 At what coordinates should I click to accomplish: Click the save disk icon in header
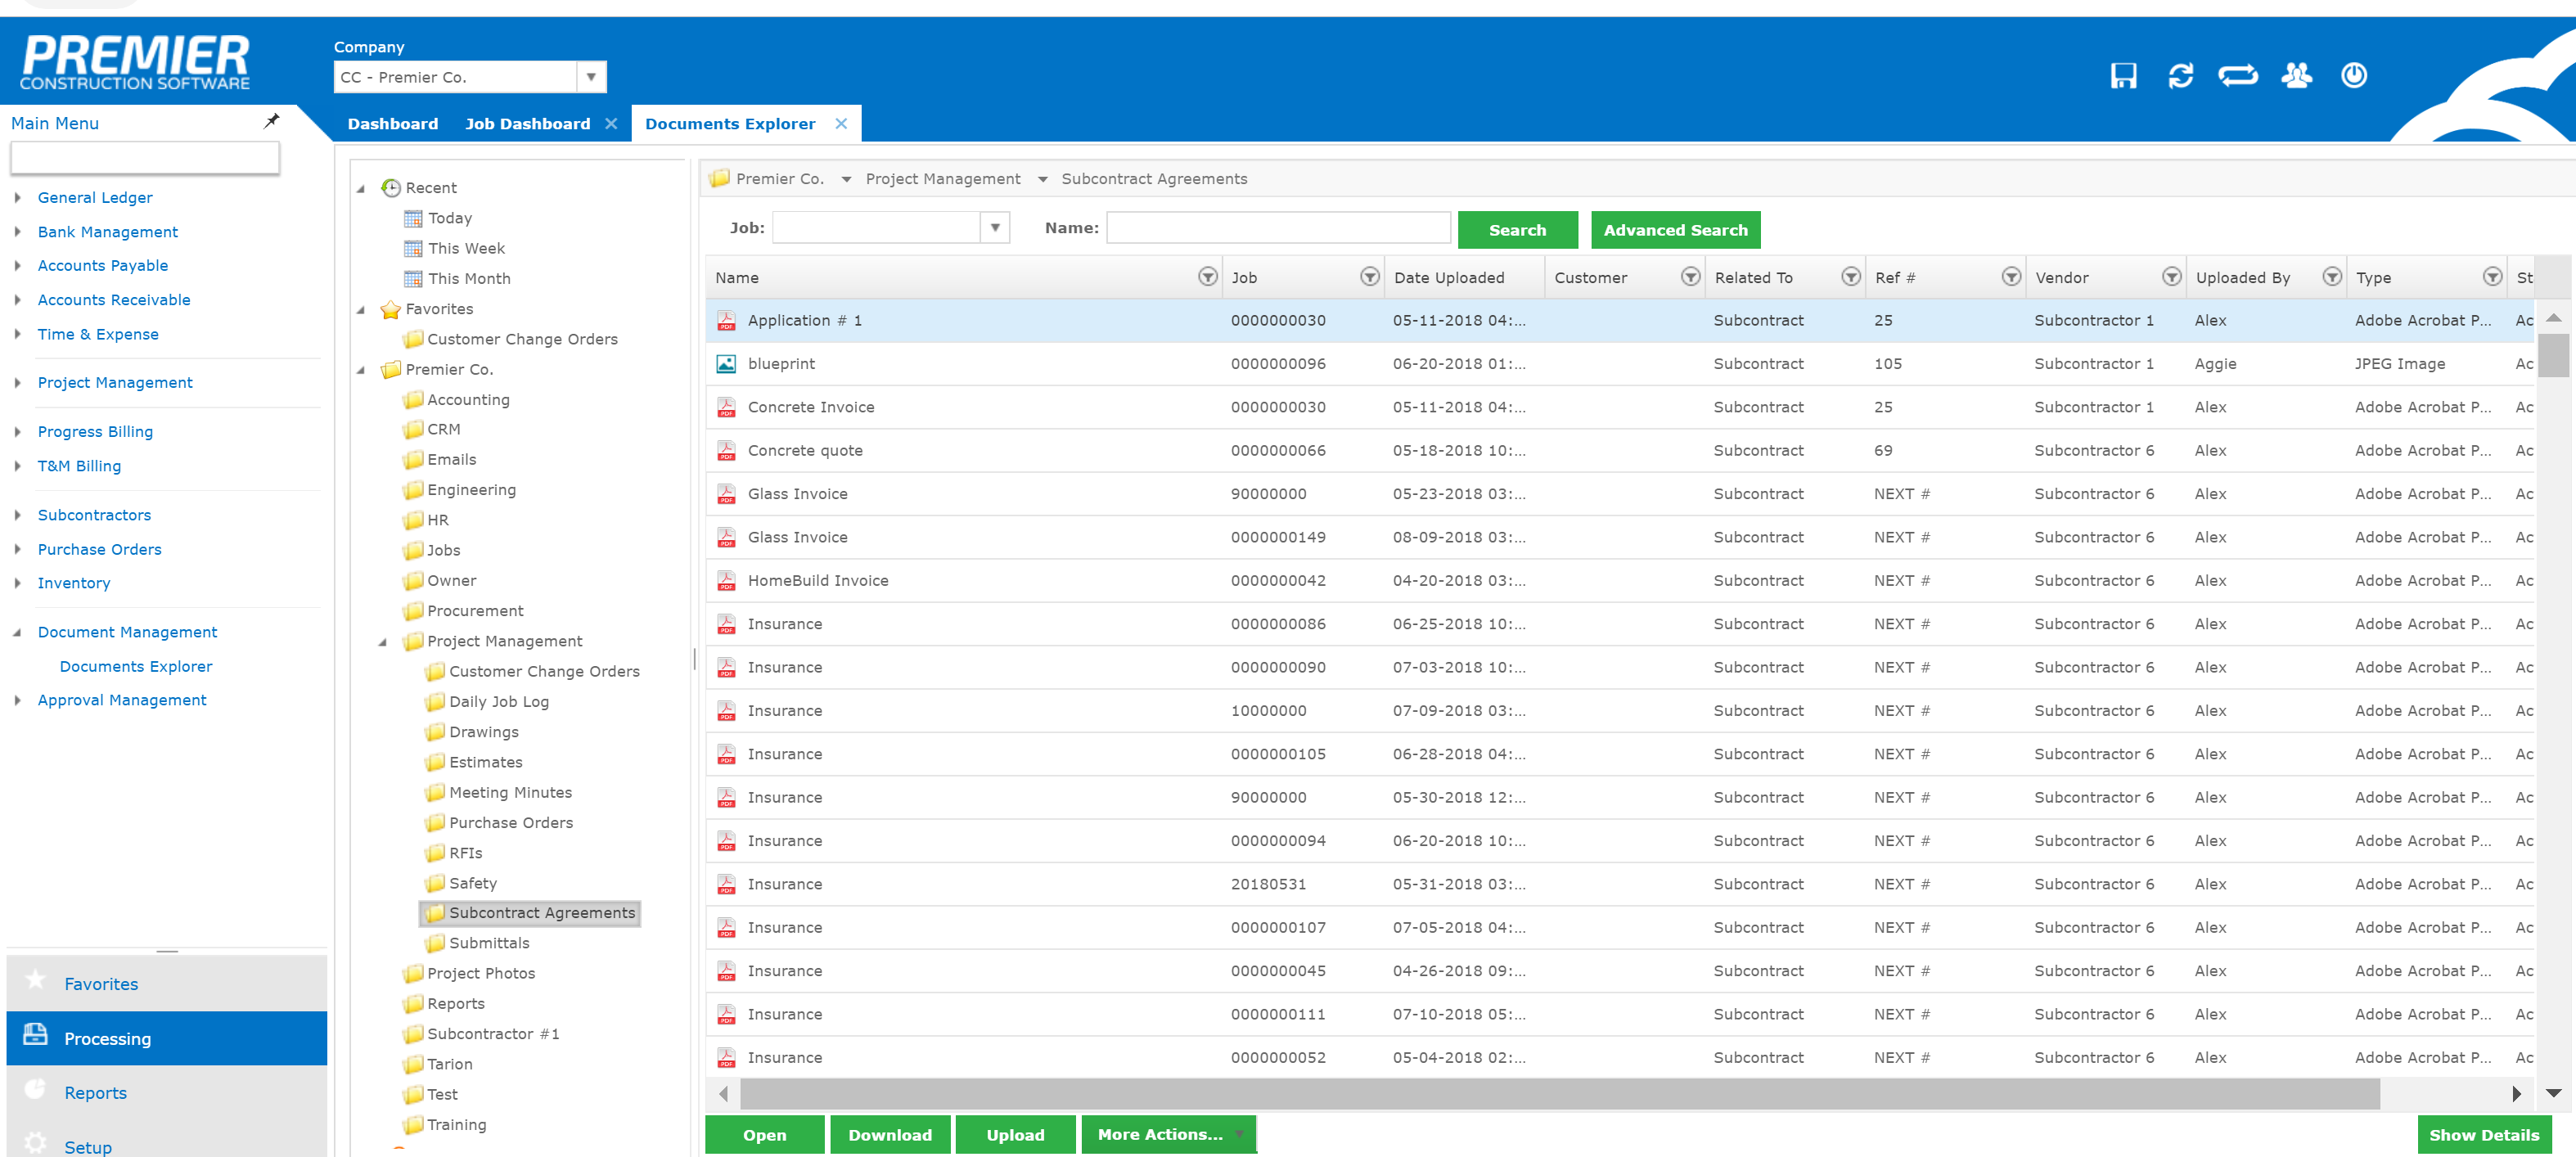(x=2123, y=76)
